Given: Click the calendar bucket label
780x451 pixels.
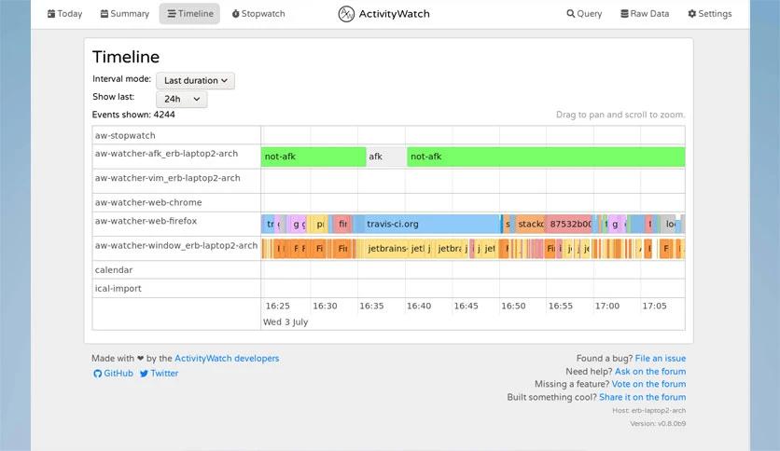Looking at the screenshot, I should [x=114, y=269].
